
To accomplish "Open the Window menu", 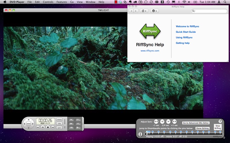I will [91, 2].
